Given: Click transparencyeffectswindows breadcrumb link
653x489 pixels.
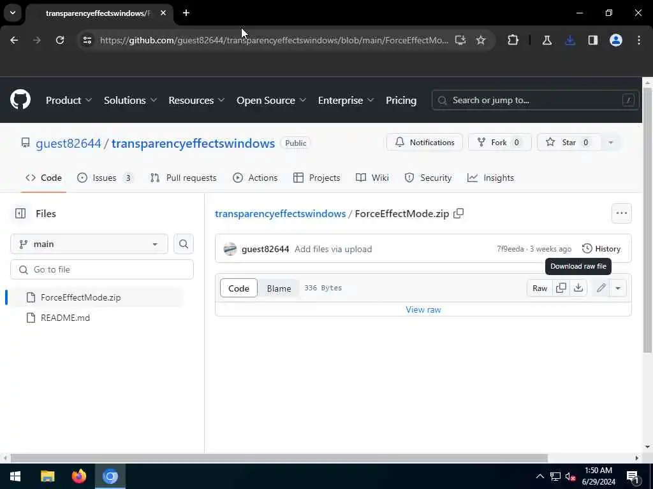Looking at the screenshot, I should [281, 213].
